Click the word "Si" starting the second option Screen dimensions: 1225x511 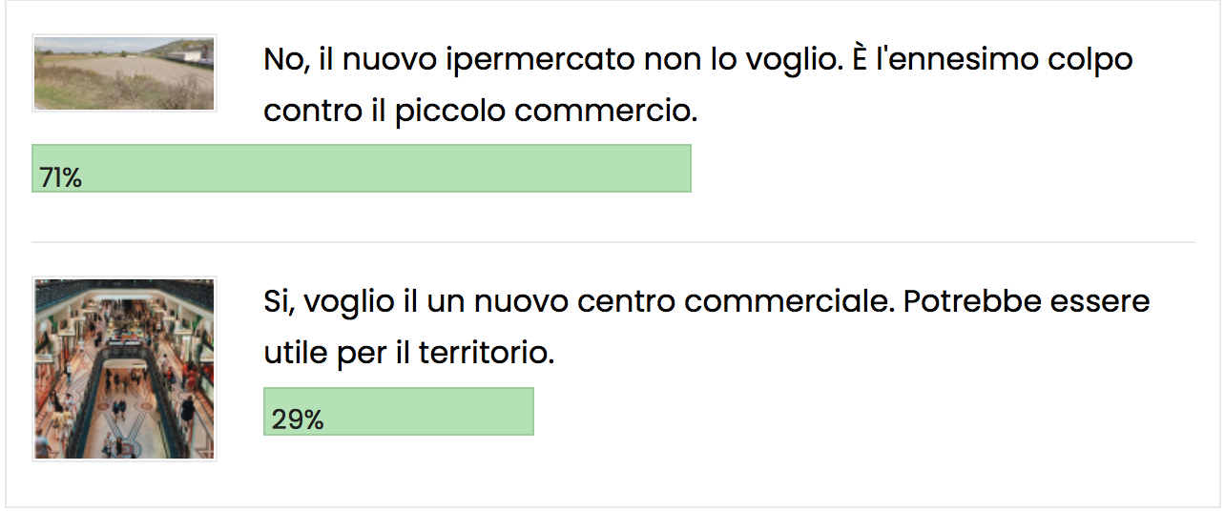[277, 302]
